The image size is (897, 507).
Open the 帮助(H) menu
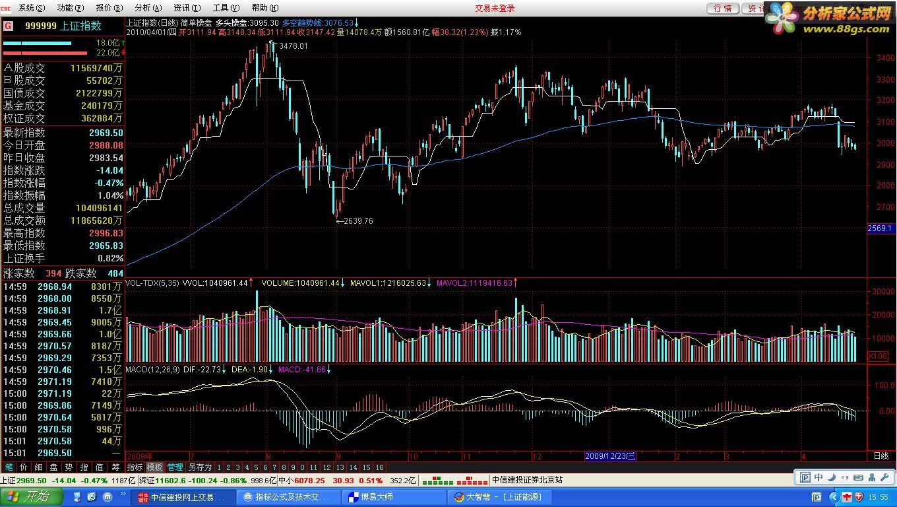(x=264, y=8)
